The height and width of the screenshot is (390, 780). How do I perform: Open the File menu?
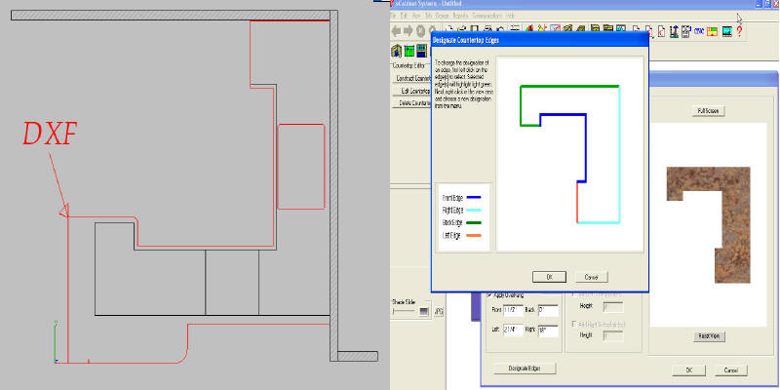393,16
